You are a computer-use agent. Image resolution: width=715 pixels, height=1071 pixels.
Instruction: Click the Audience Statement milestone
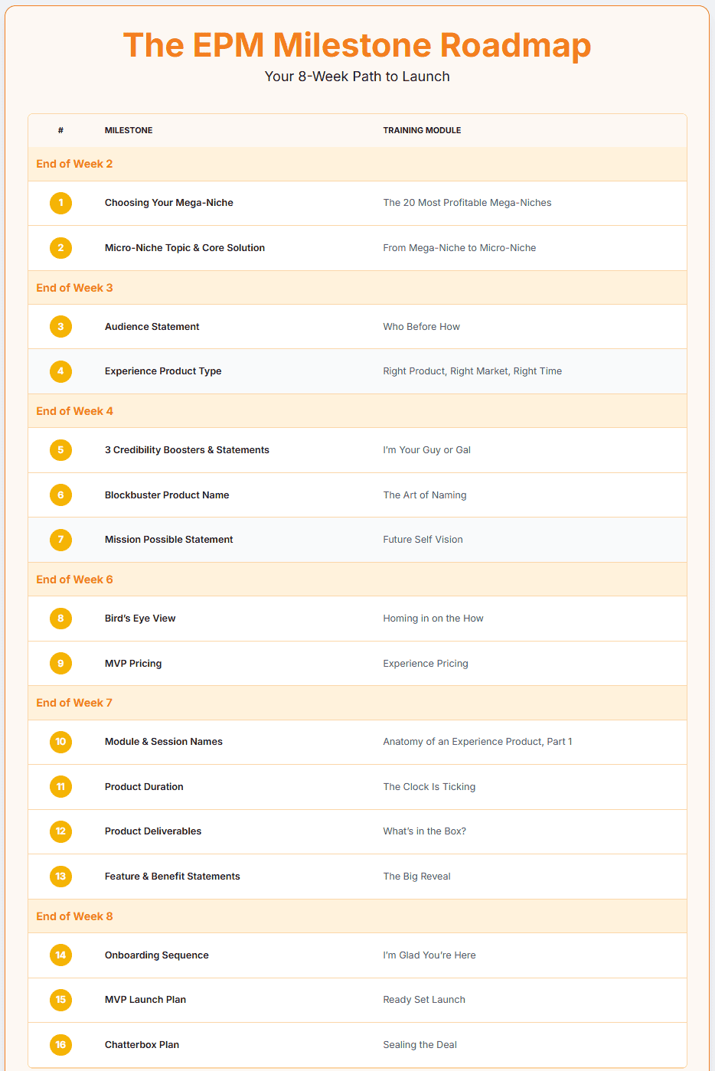point(152,327)
